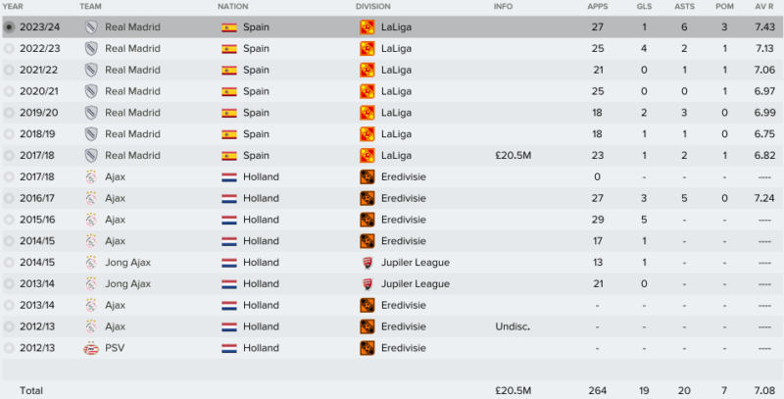Click the Real Madrid crest in 2023/24 row

[x=91, y=27]
